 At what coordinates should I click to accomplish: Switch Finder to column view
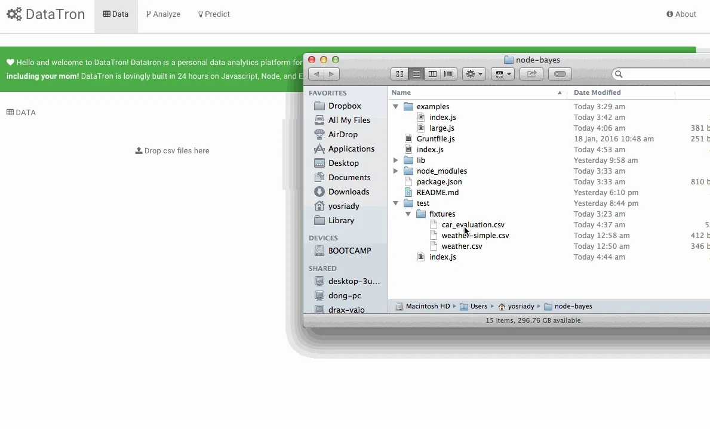[x=432, y=74]
